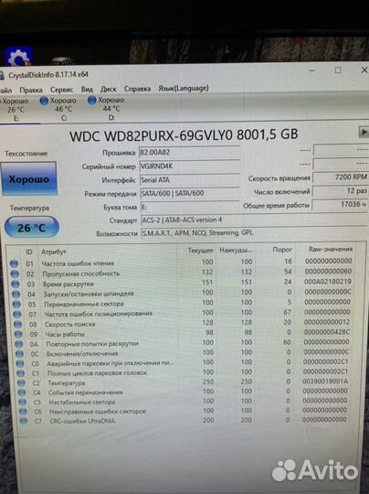This screenshot has width=369, height=494.
Task: Click status icon for attribute 03
Action: (x=16, y=285)
